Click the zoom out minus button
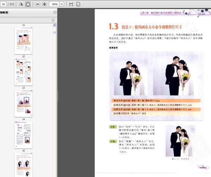The image size is (211, 177). point(38,4)
